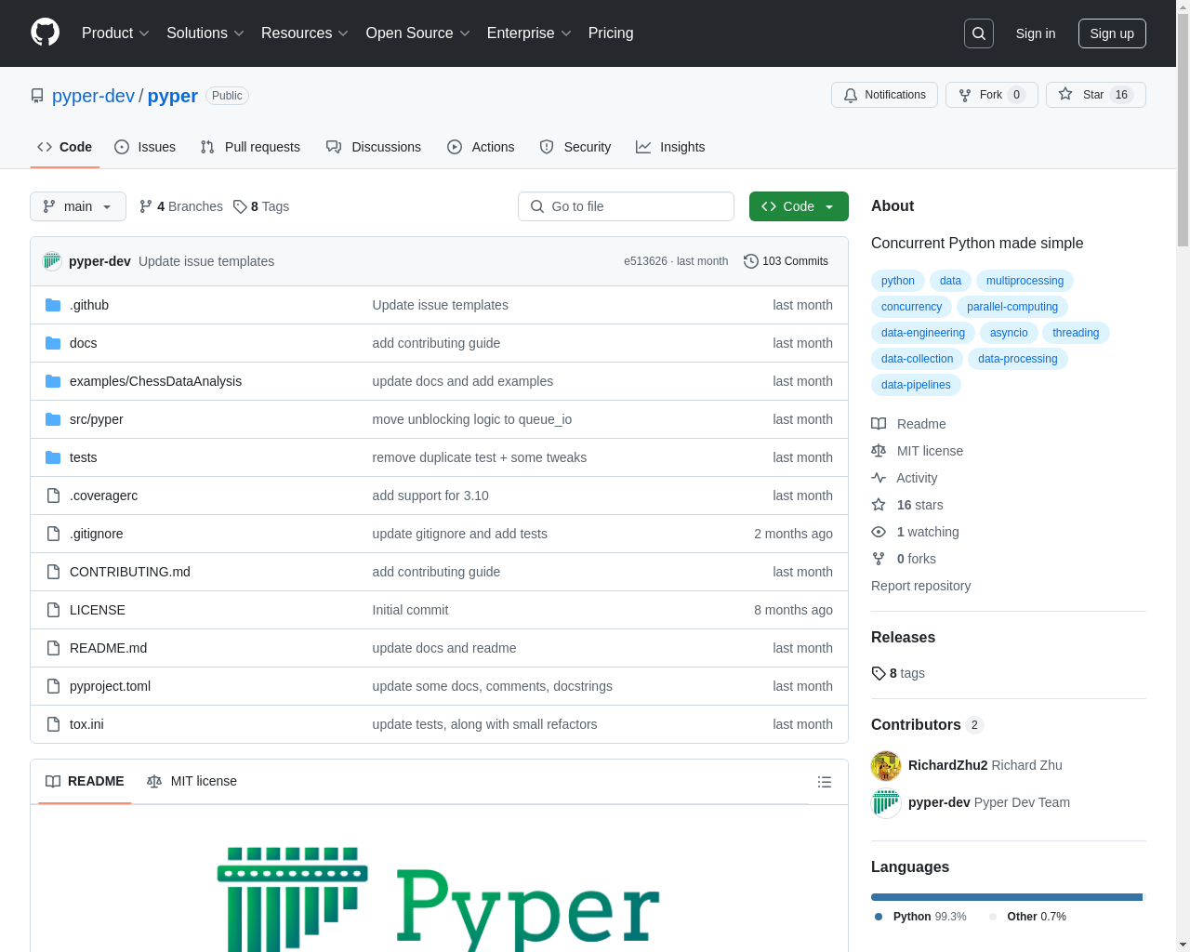Expand the Open Source menu
The width and height of the screenshot is (1190, 952).
point(418,33)
